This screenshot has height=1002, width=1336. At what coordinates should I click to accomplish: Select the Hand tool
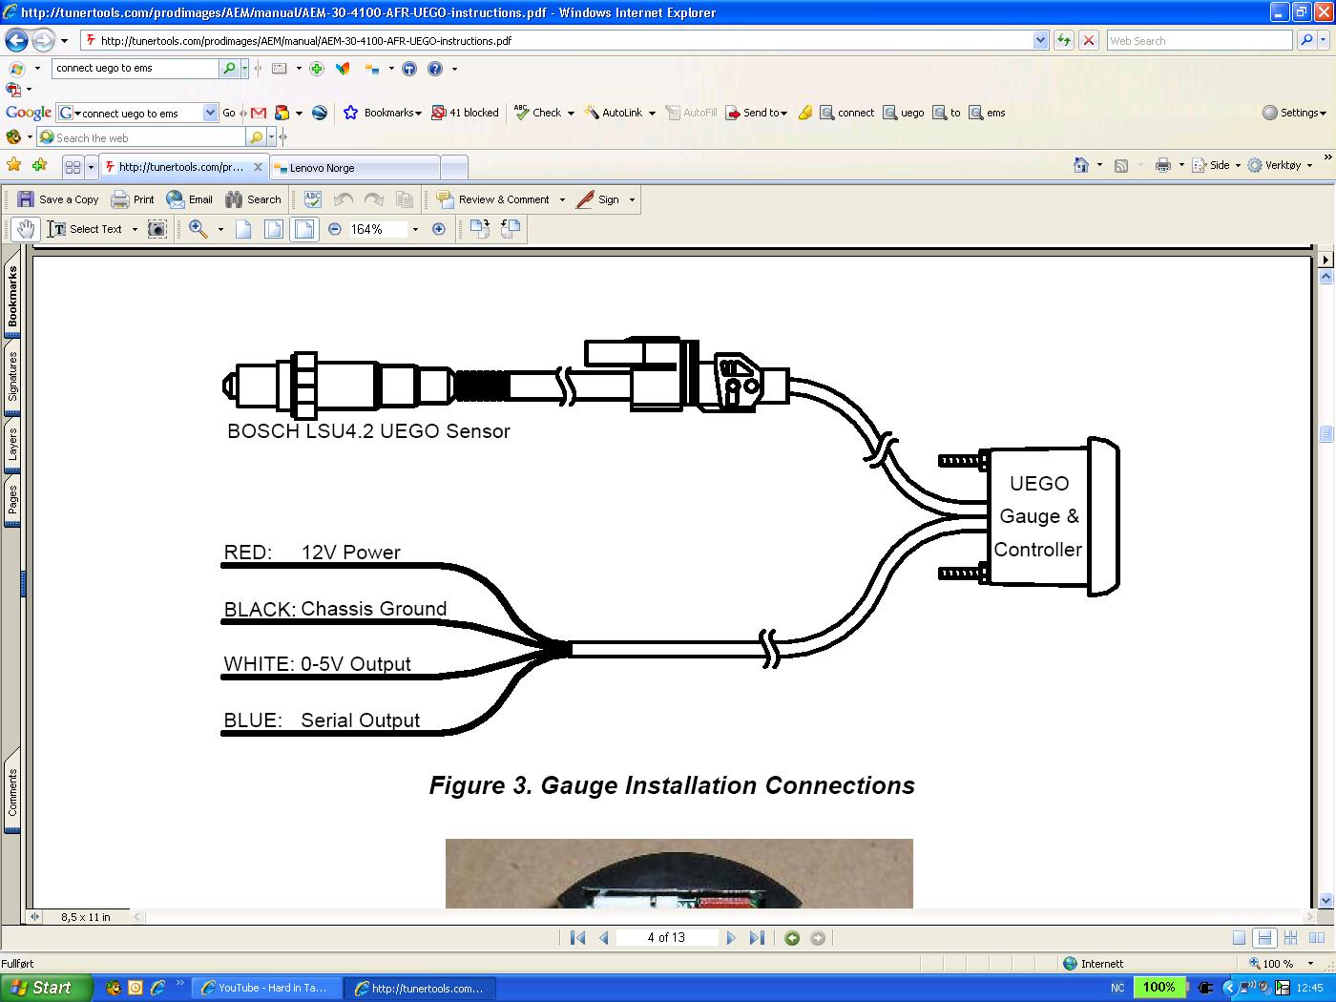(26, 229)
